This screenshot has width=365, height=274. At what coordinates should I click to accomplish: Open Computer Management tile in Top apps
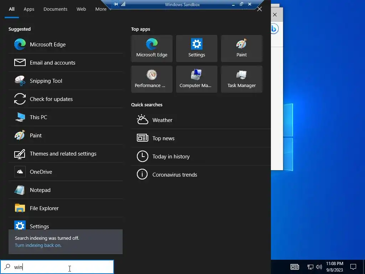click(197, 79)
